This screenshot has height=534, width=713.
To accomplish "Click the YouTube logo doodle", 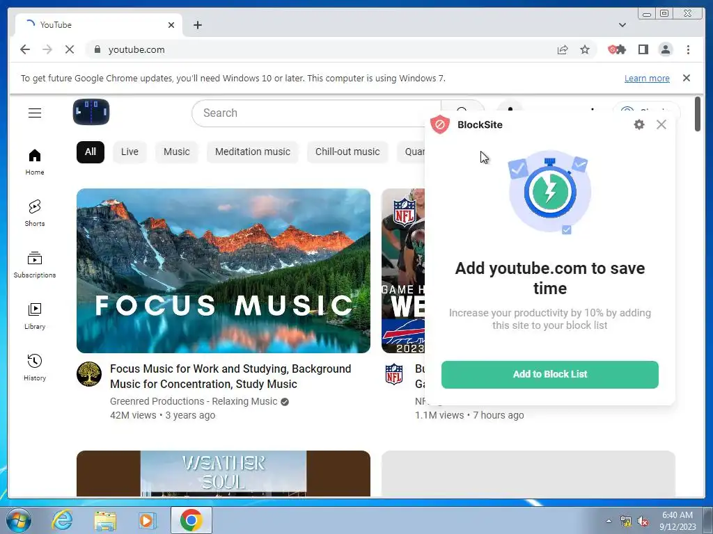I will (91, 112).
